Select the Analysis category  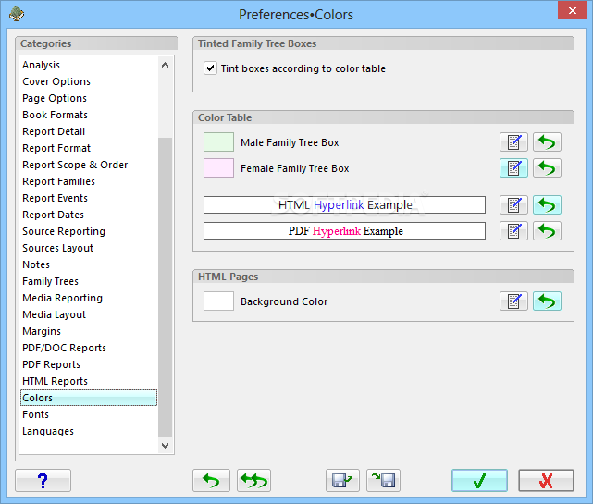click(89, 65)
